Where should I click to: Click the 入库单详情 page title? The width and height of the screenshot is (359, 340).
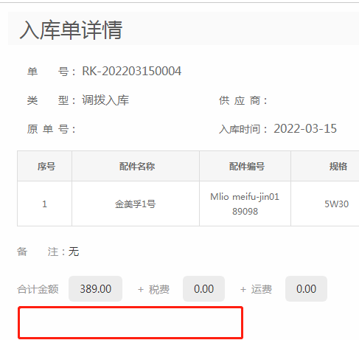click(x=71, y=30)
